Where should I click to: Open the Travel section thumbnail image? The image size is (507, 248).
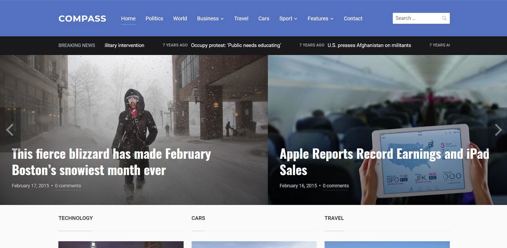[387, 245]
